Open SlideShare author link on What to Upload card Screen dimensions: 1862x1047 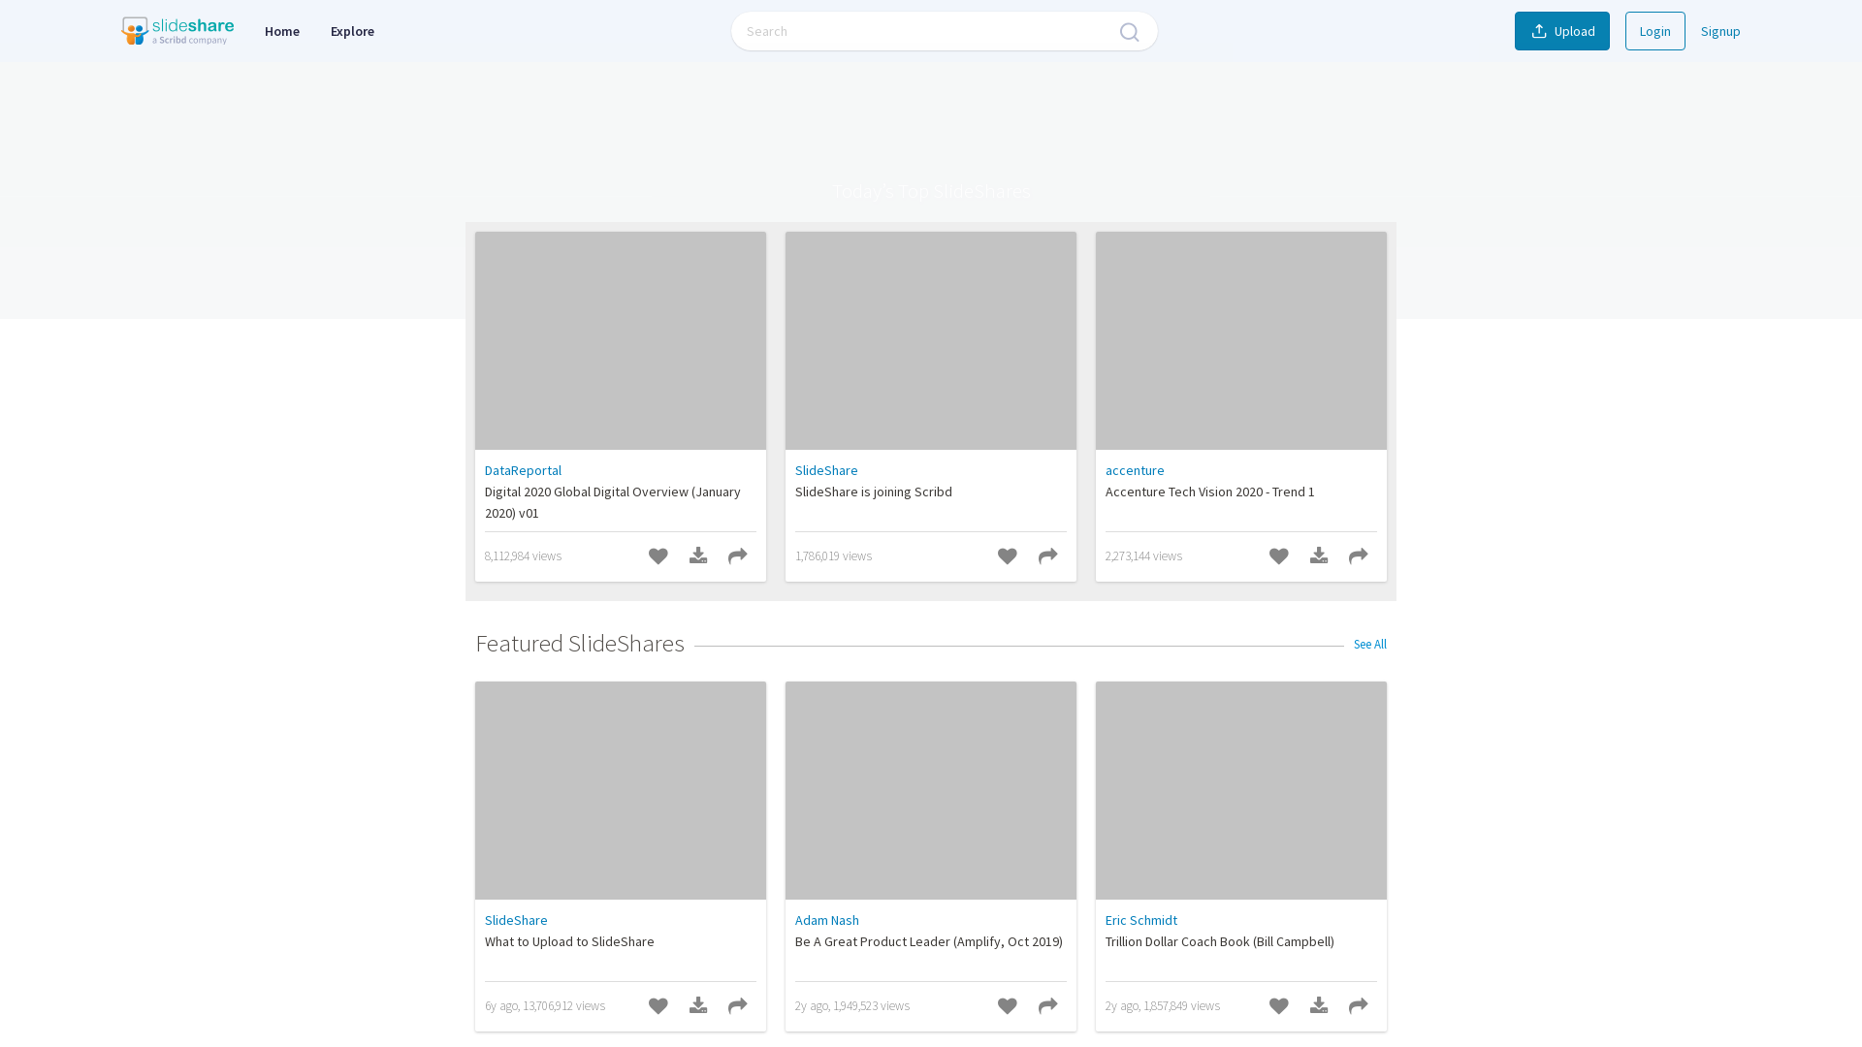pyautogui.click(x=516, y=920)
